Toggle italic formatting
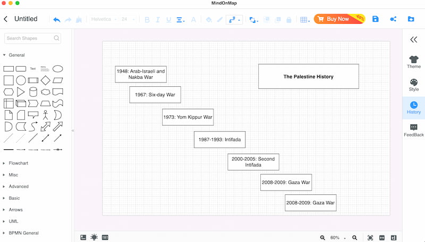This screenshot has width=425, height=242. (158, 20)
